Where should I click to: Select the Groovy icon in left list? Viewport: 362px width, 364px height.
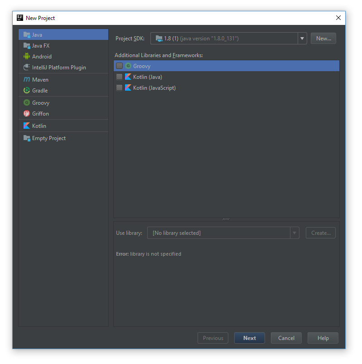coord(27,102)
